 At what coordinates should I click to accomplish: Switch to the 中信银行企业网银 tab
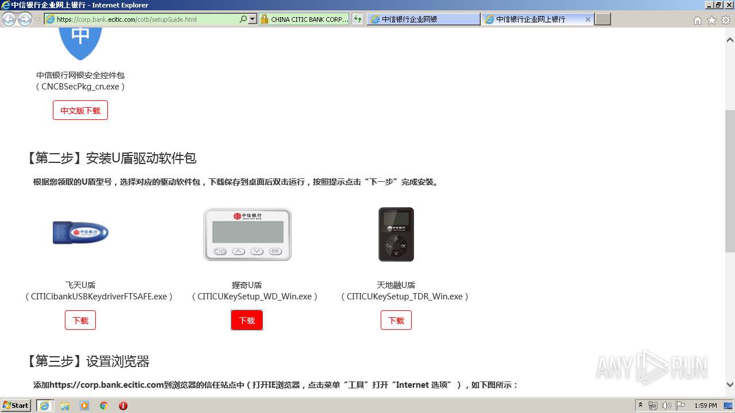pos(423,20)
